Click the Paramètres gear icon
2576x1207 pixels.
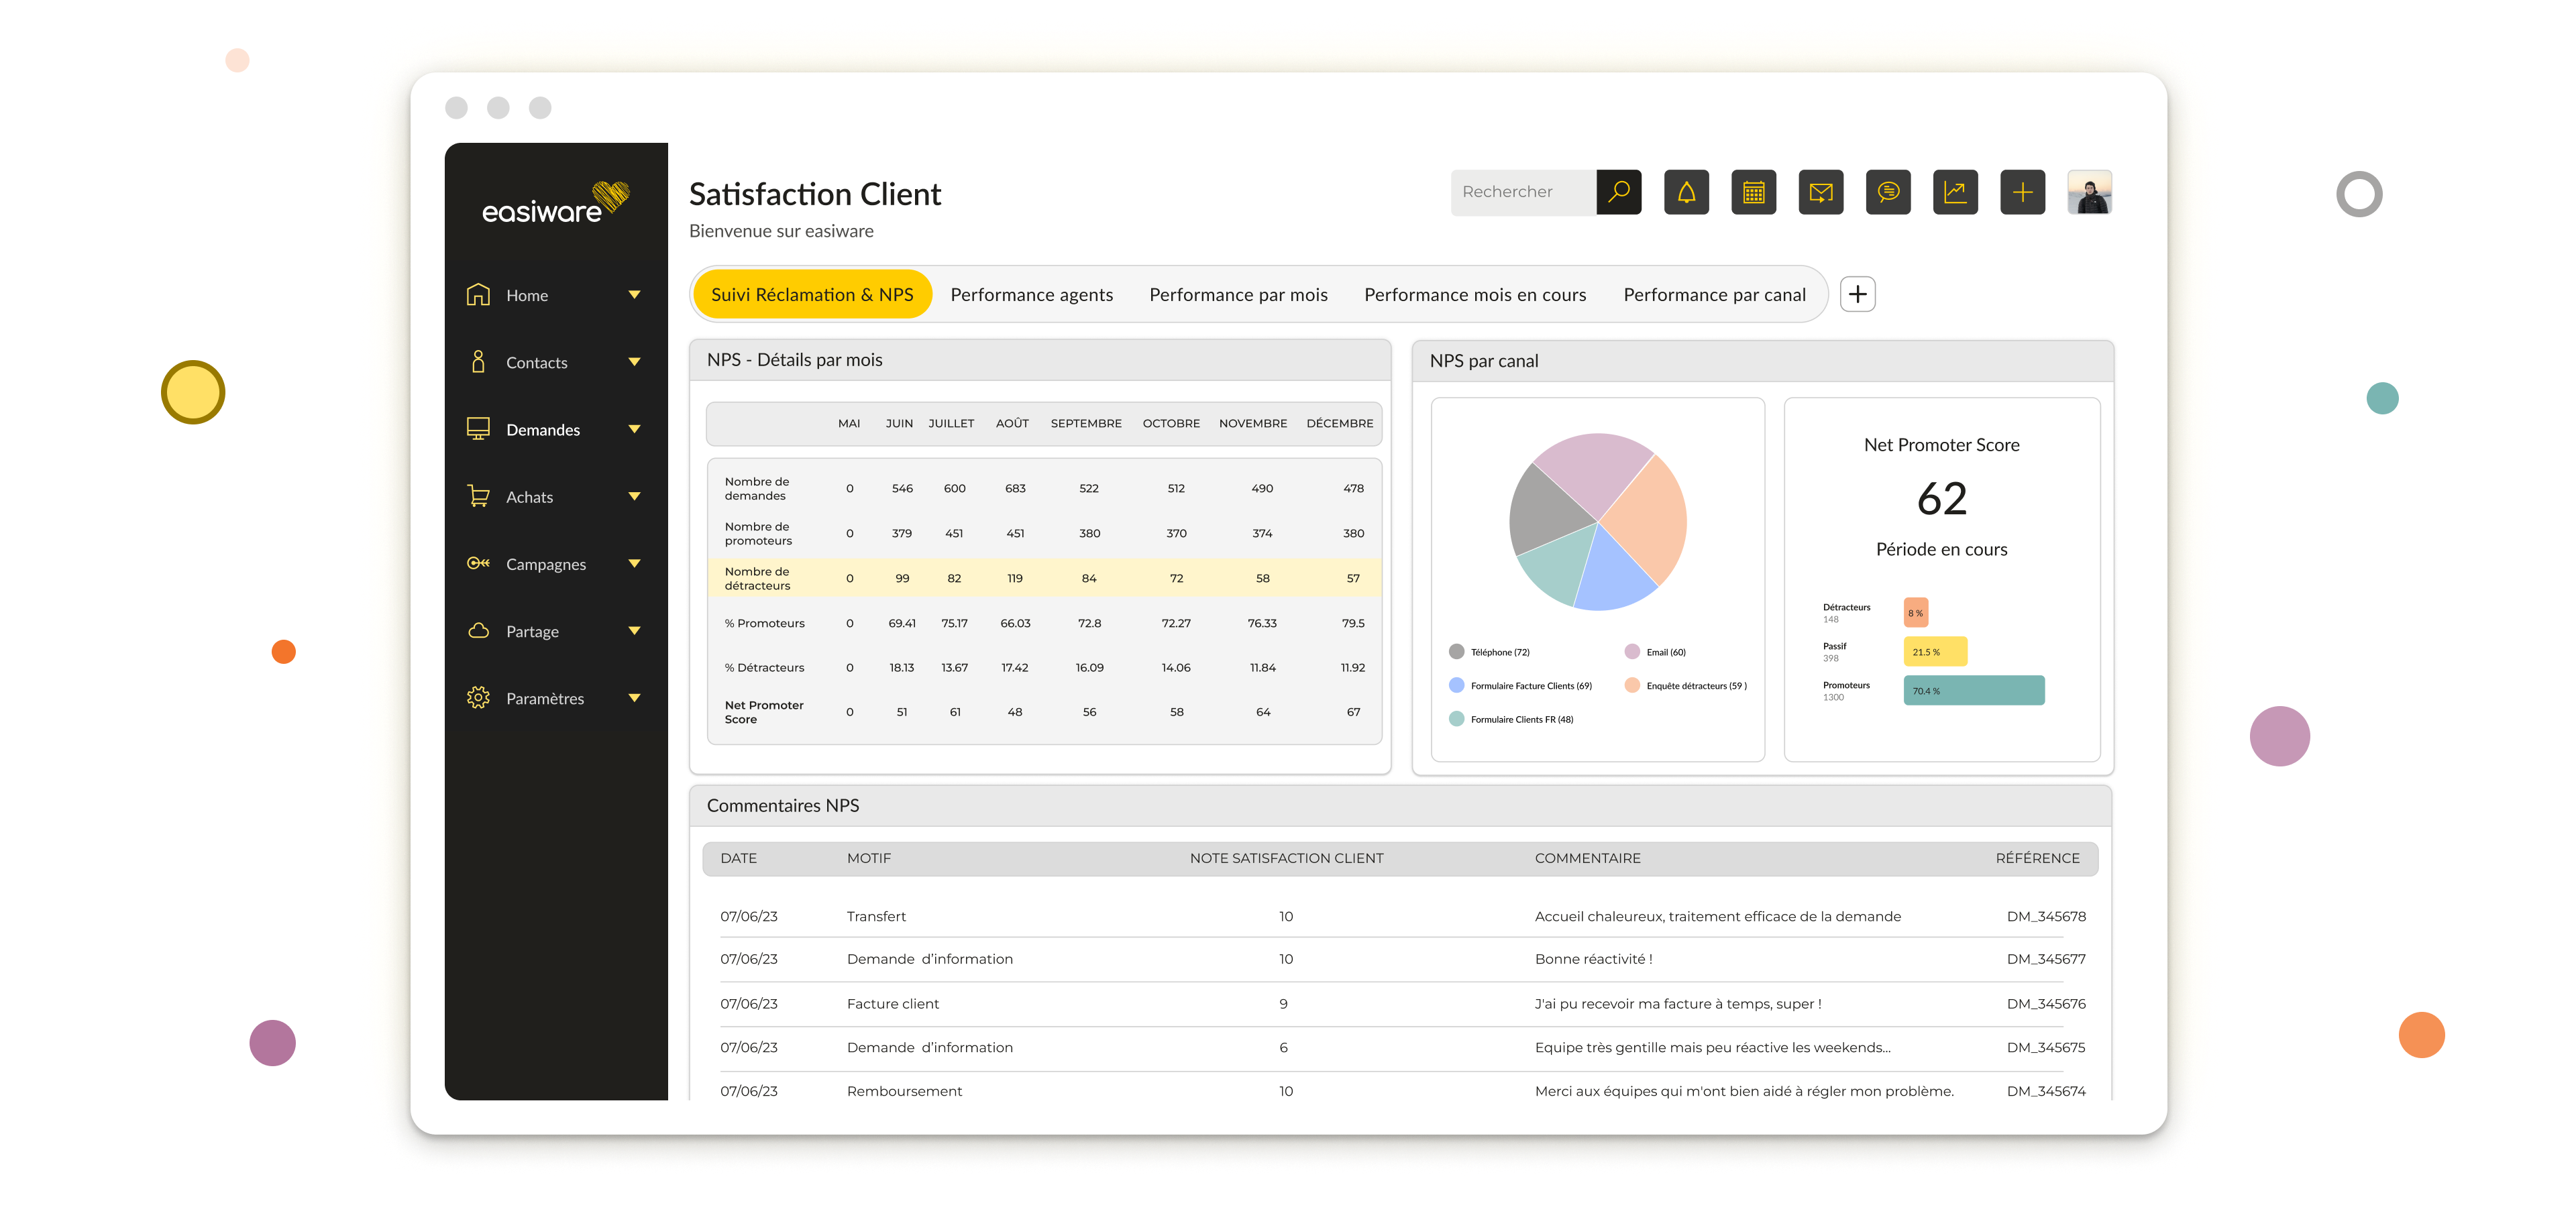coord(478,699)
